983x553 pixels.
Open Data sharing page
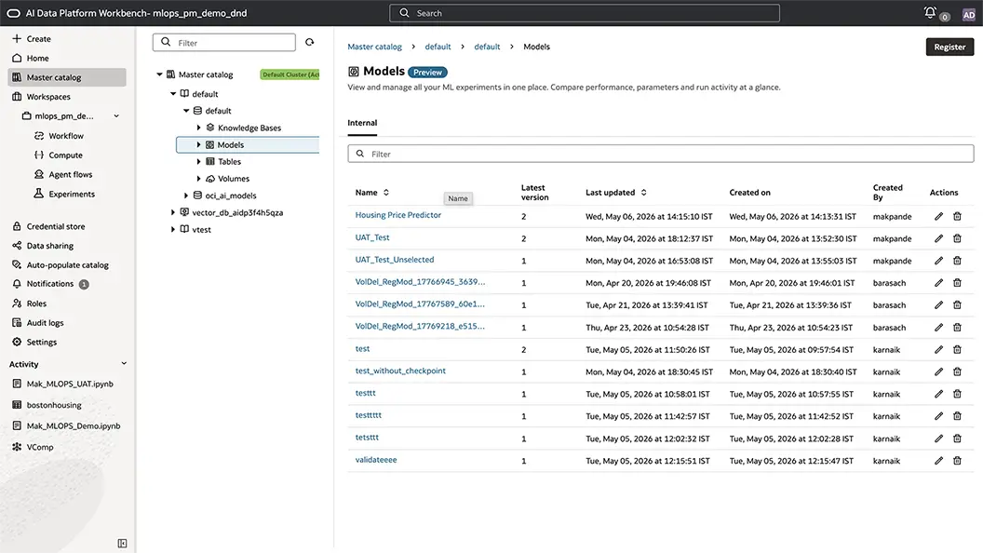click(50, 246)
